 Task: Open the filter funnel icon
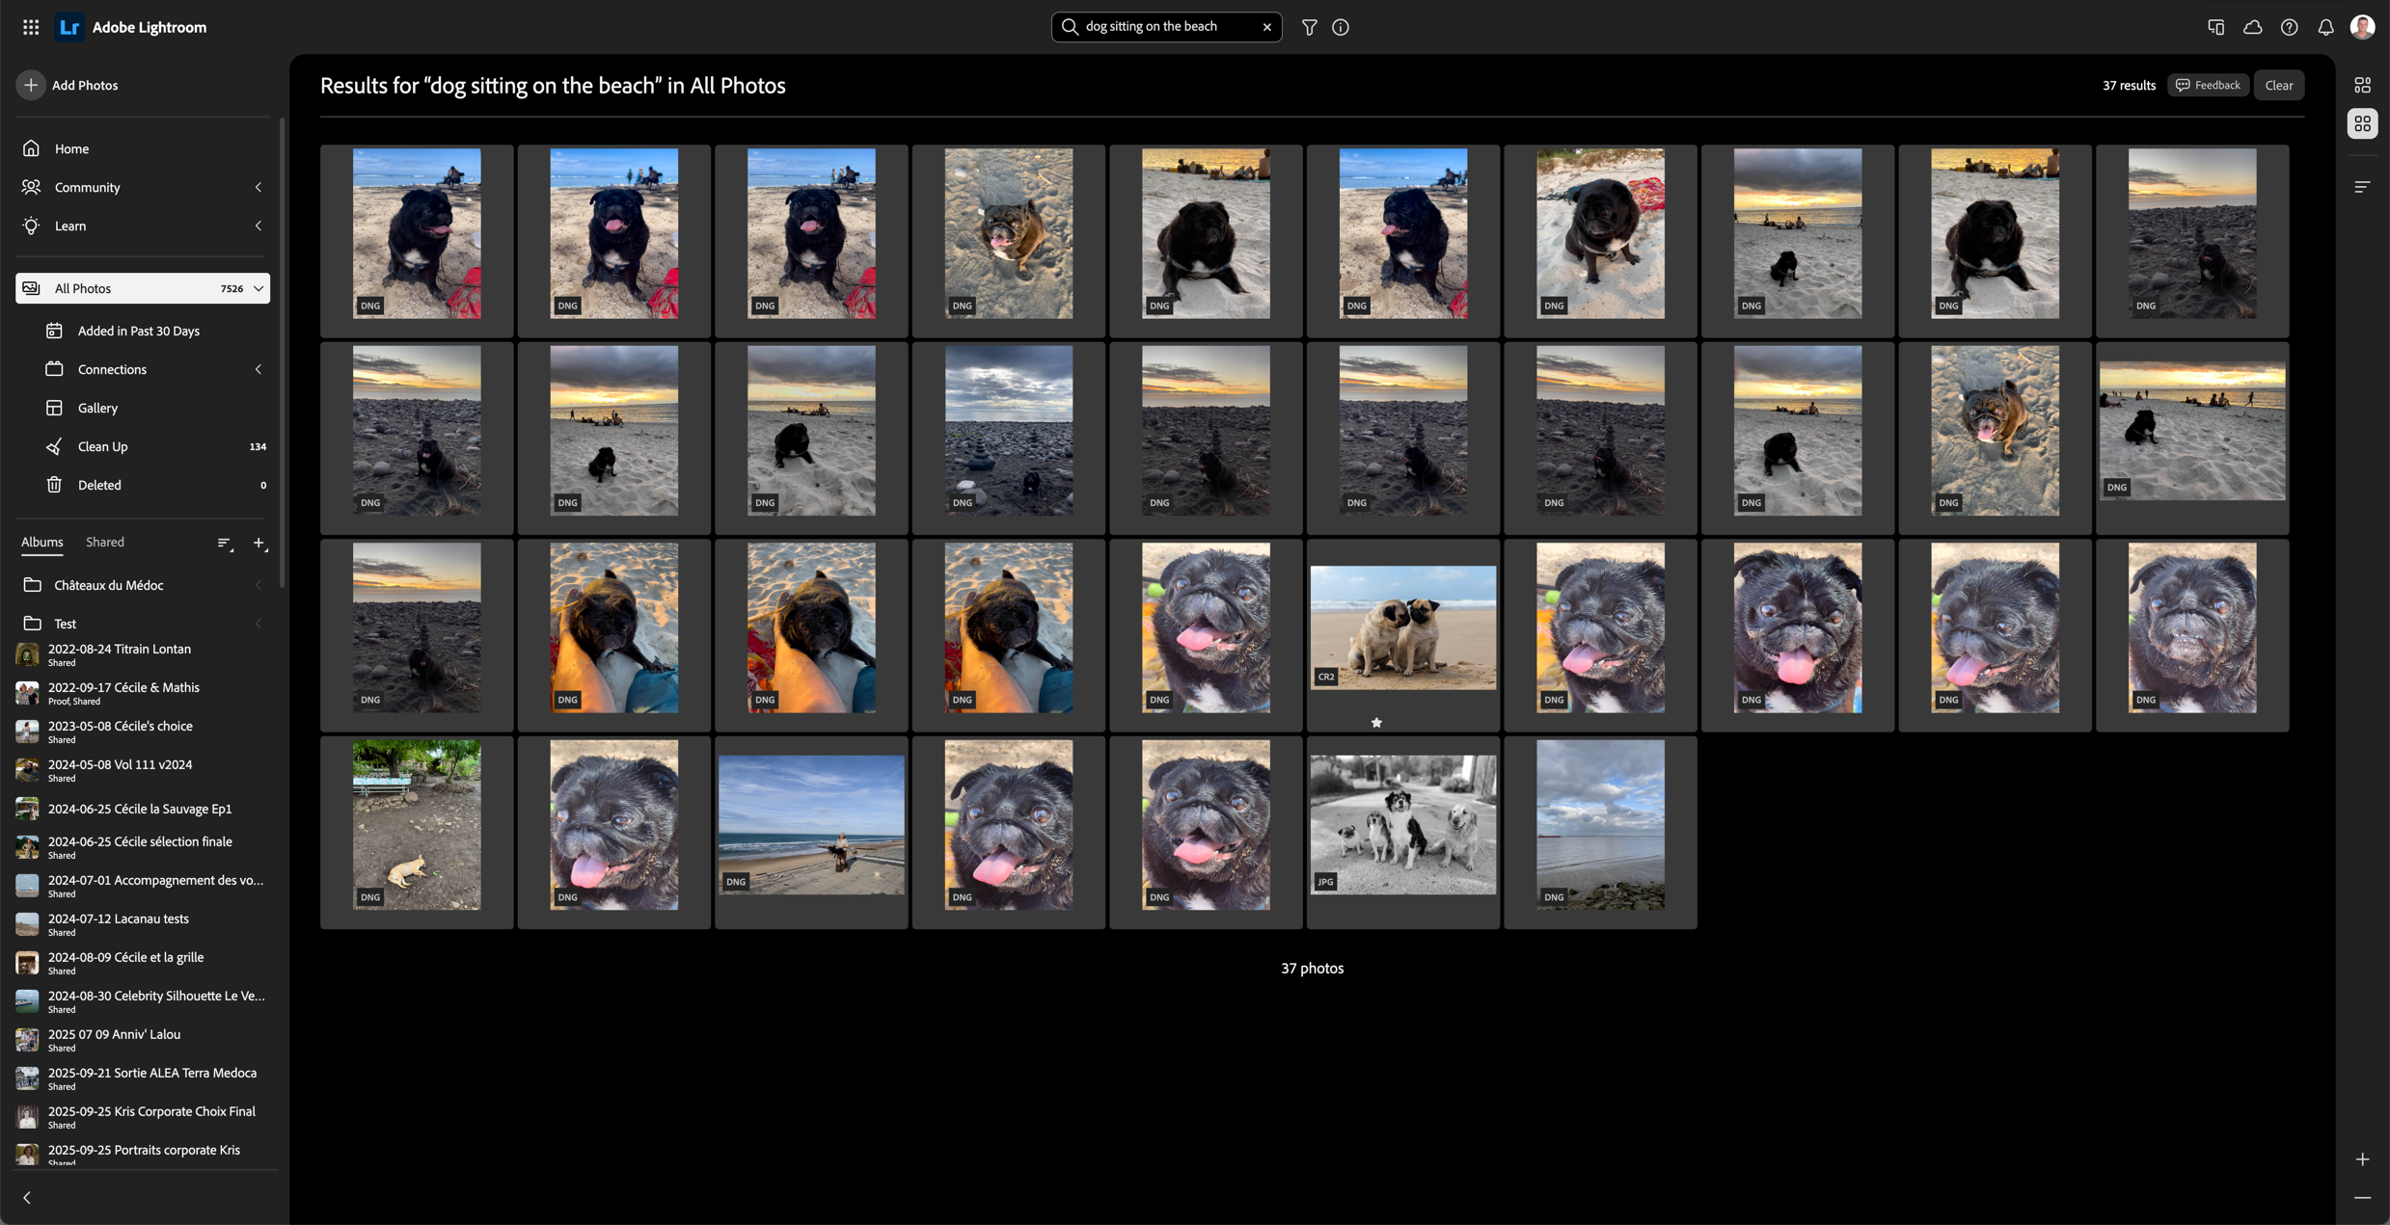pos(1309,27)
